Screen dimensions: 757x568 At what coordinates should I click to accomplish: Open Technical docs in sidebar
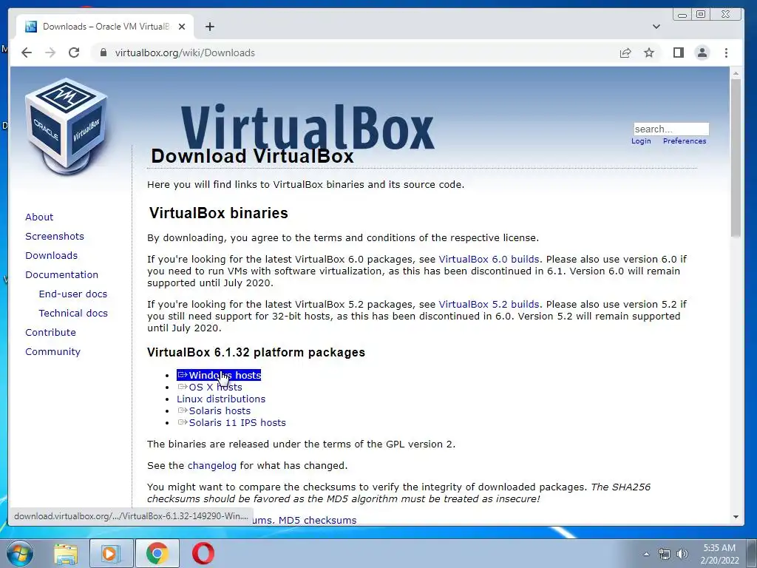pos(73,313)
